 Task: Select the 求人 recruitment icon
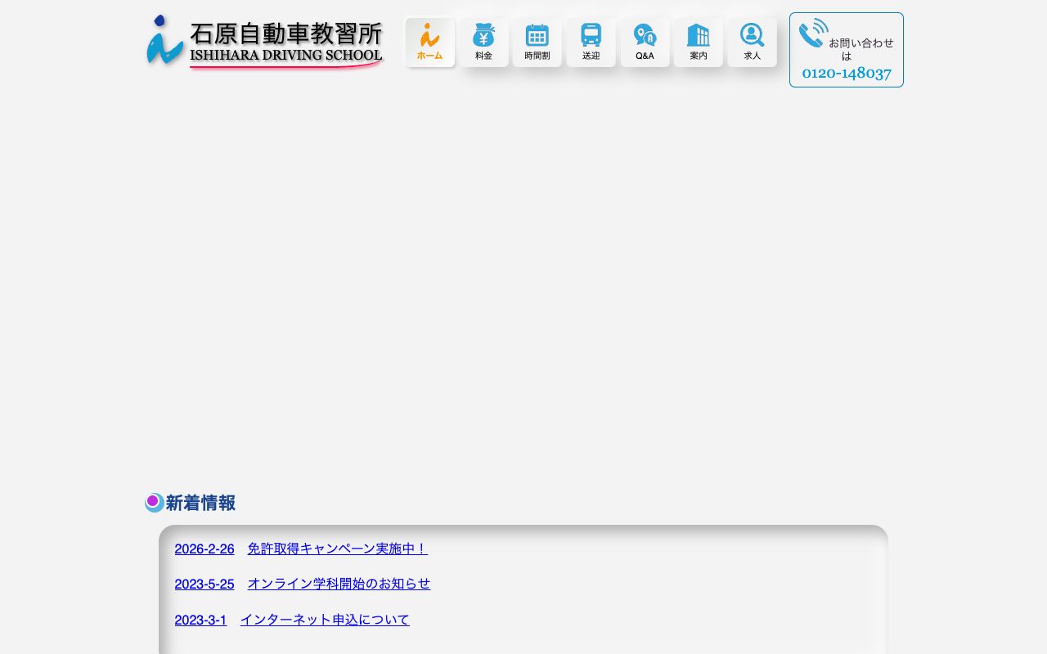point(752,35)
